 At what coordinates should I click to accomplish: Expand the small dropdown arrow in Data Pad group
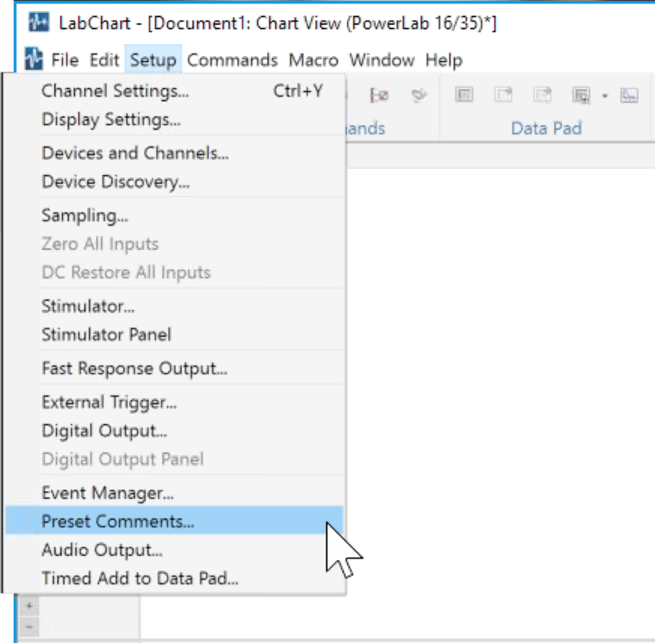coord(604,96)
